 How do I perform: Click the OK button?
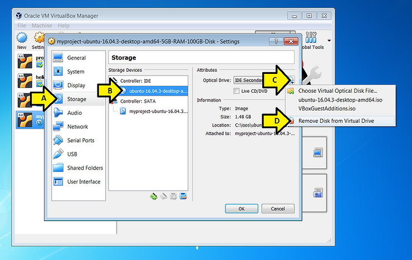point(242,209)
